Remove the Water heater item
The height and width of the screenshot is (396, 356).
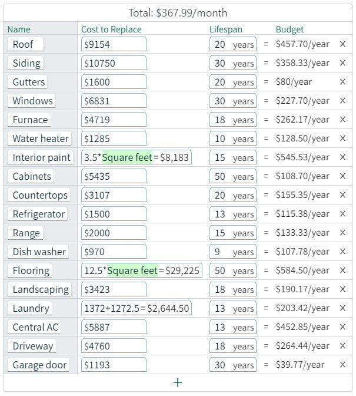pos(342,138)
